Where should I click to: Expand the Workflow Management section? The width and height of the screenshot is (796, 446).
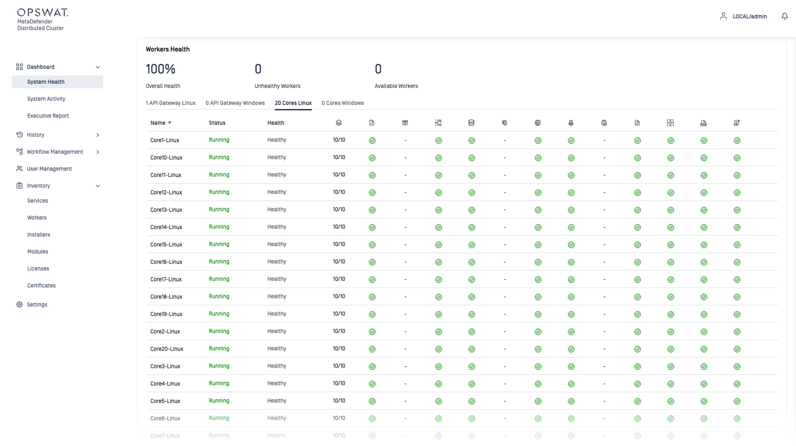pos(98,152)
